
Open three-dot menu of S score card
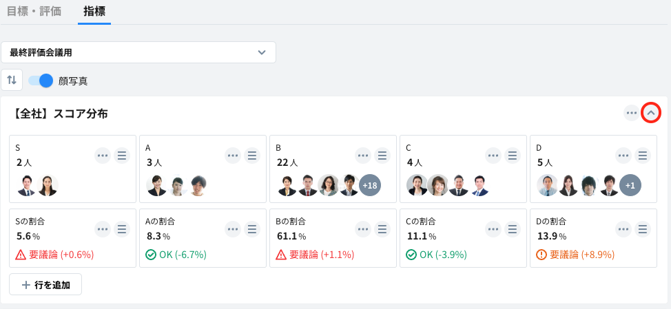tap(103, 156)
